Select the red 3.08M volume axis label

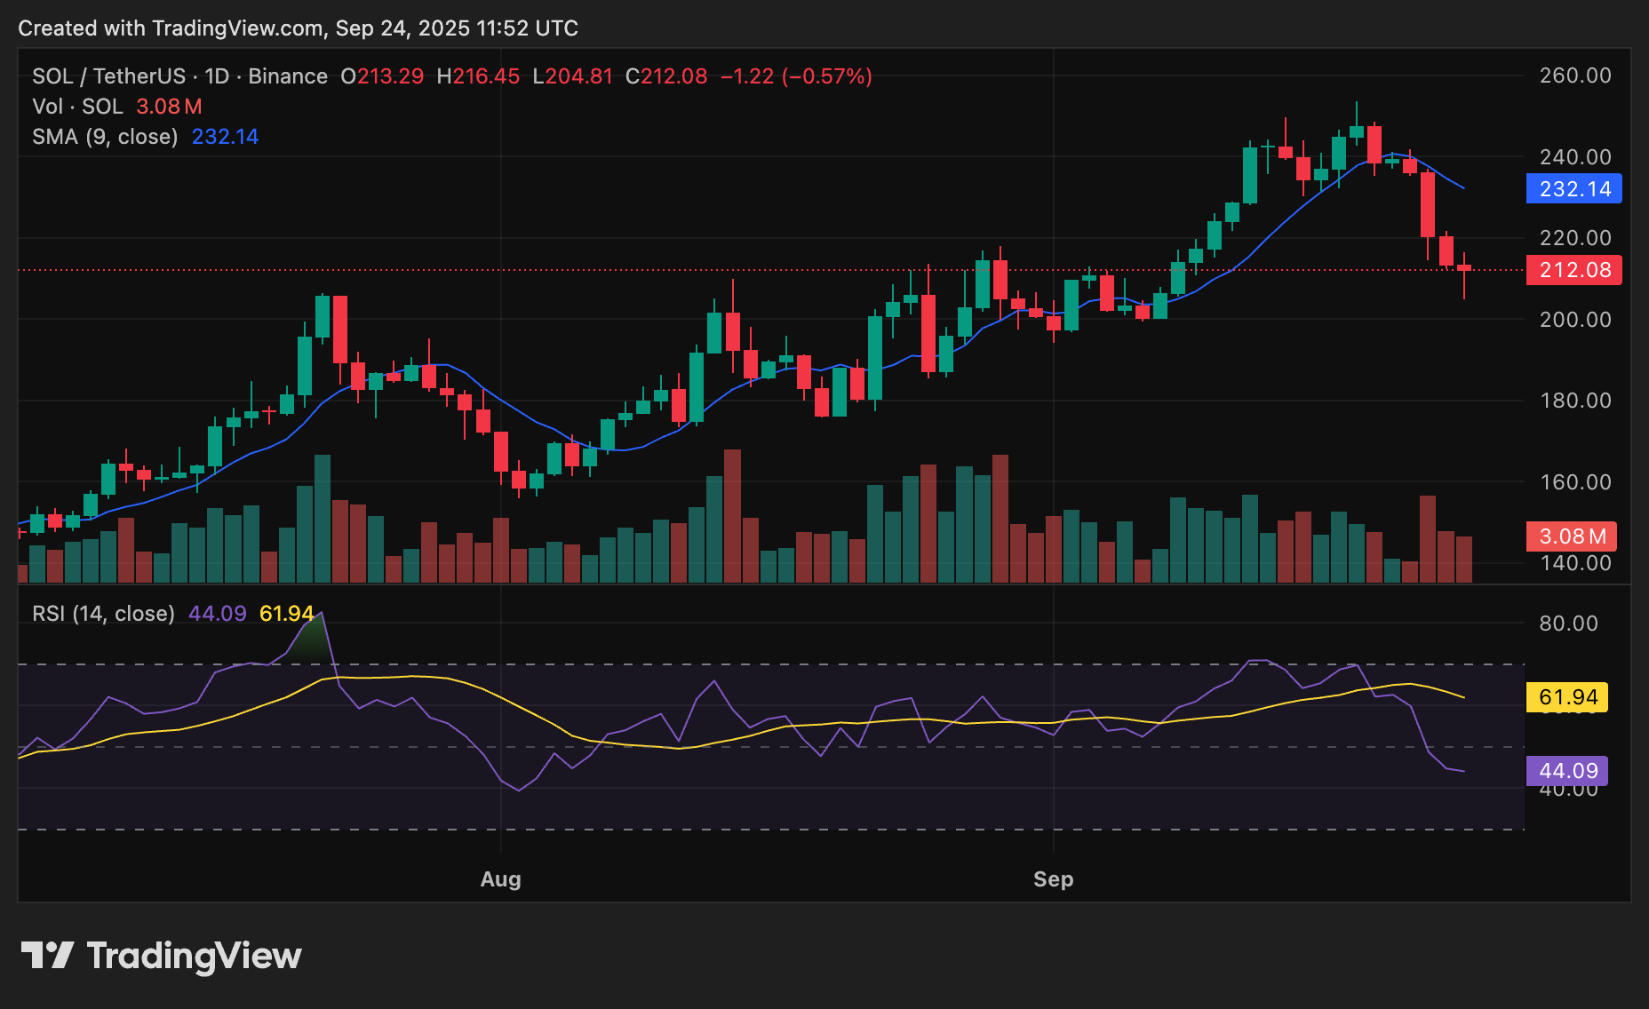pyautogui.click(x=1573, y=536)
